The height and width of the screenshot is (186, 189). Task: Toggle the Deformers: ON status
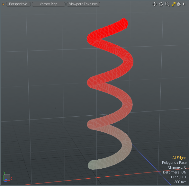[x=175, y=172]
